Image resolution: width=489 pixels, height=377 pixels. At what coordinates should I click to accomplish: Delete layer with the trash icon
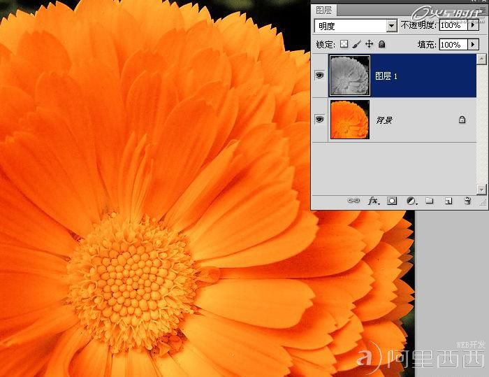point(467,201)
